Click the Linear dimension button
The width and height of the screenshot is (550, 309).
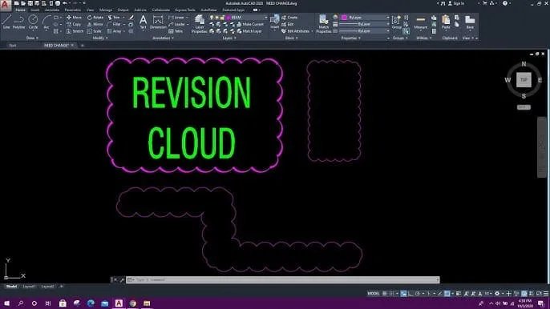[176, 17]
